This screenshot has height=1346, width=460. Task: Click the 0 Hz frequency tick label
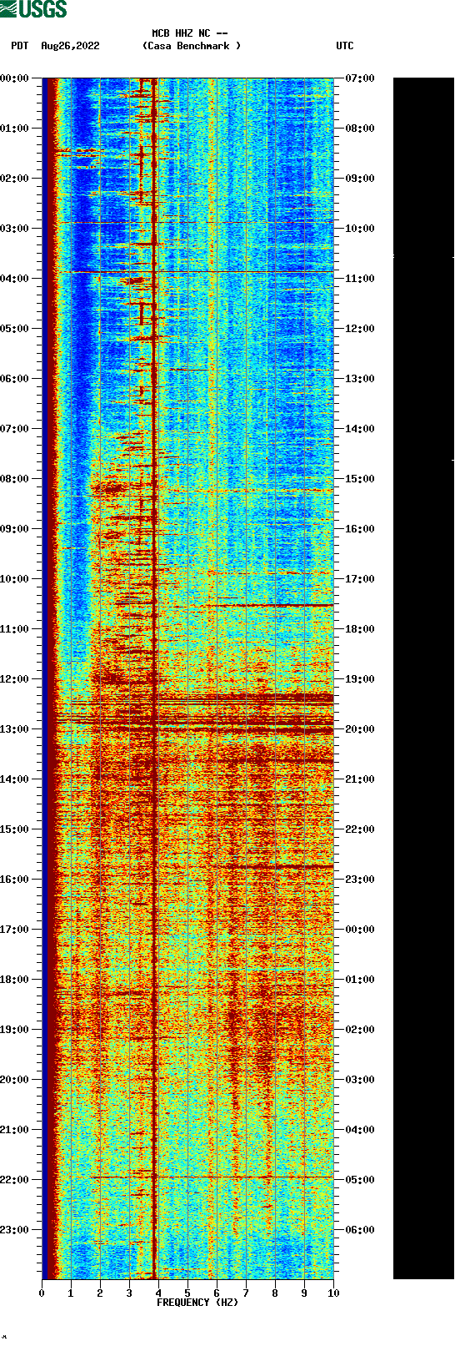point(42,1293)
